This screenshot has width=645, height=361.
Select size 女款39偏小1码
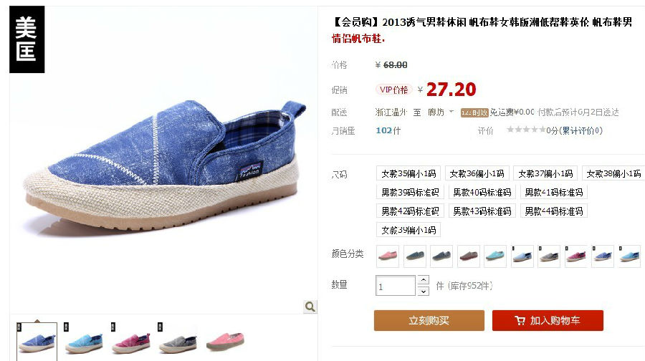[x=408, y=230]
